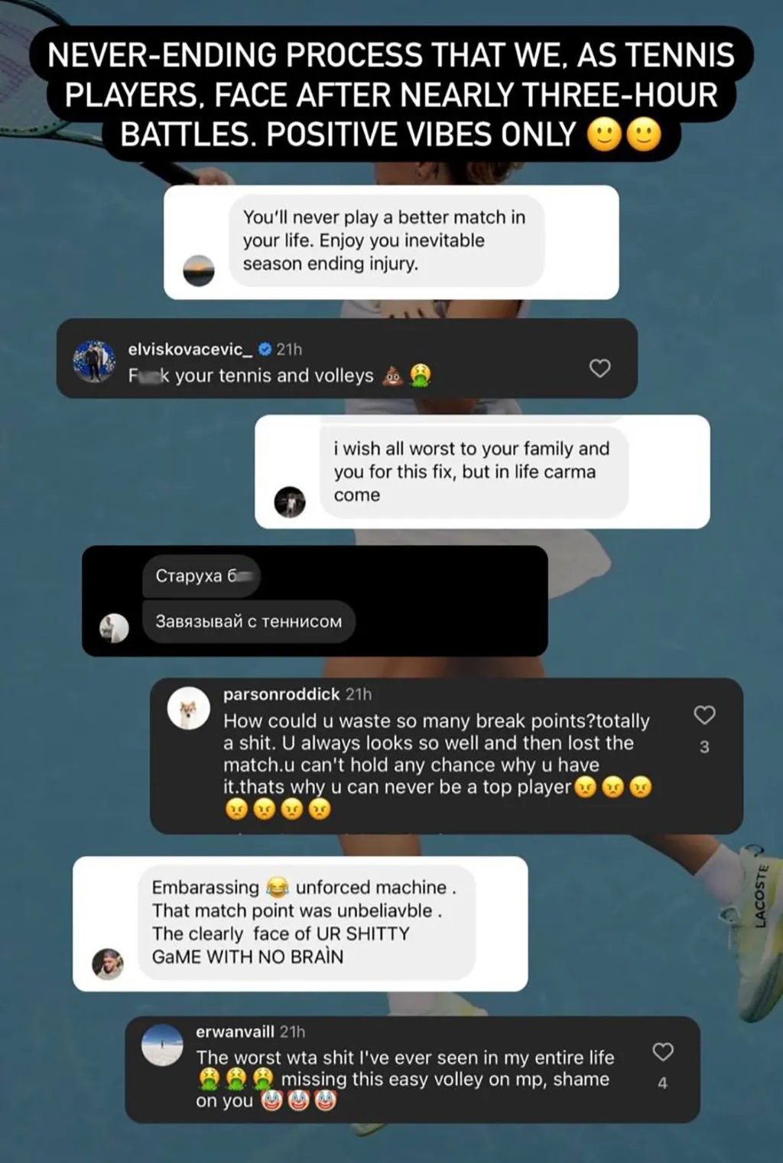Image resolution: width=783 pixels, height=1163 pixels.
Task: Open the elviskovacevic_ username link
Action: point(190,349)
